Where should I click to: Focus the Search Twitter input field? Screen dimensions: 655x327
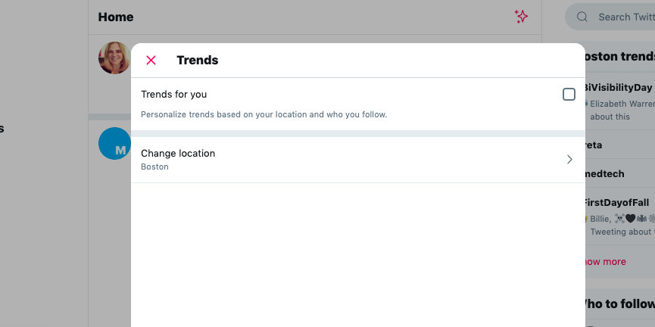[x=625, y=17]
